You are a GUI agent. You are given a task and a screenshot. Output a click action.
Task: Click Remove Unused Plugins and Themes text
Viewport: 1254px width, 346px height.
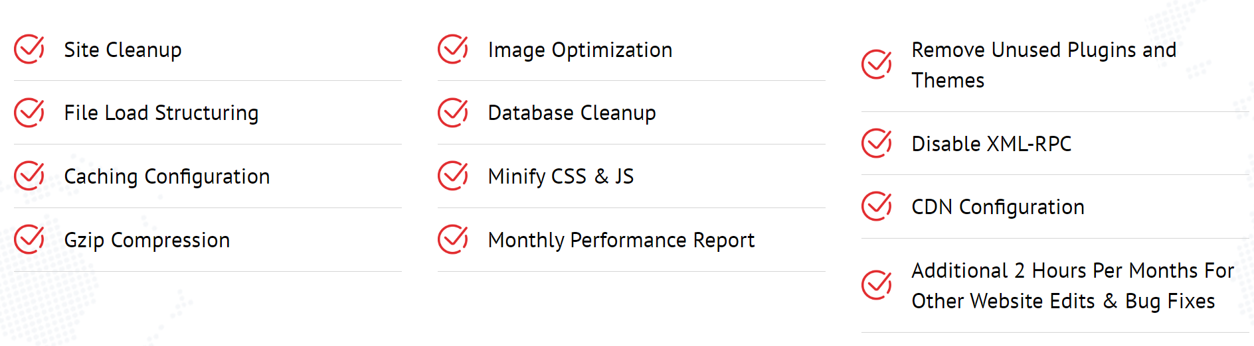(x=1044, y=65)
